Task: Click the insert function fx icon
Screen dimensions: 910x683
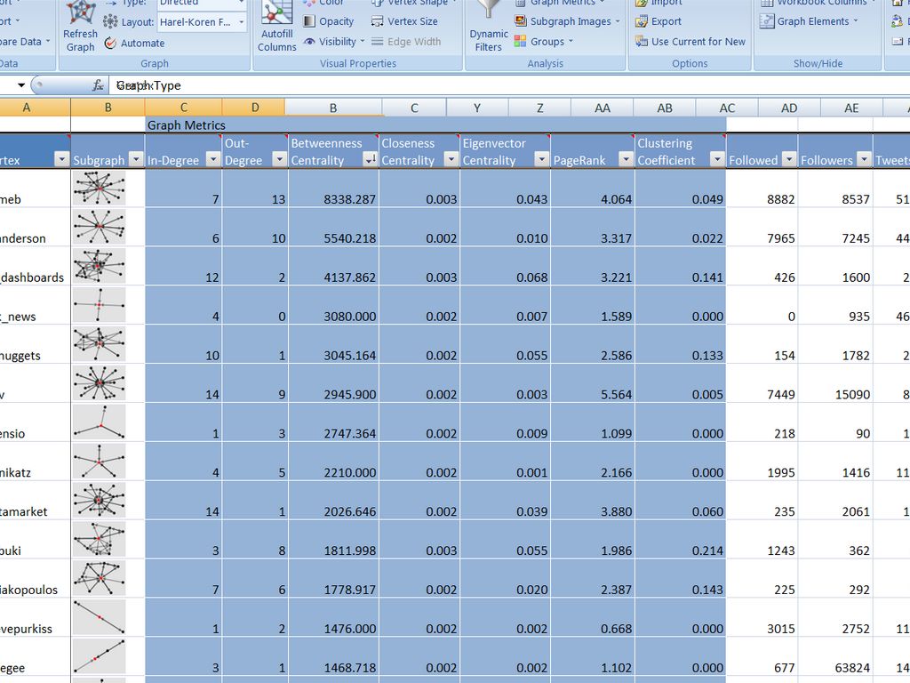Action: pos(99,85)
